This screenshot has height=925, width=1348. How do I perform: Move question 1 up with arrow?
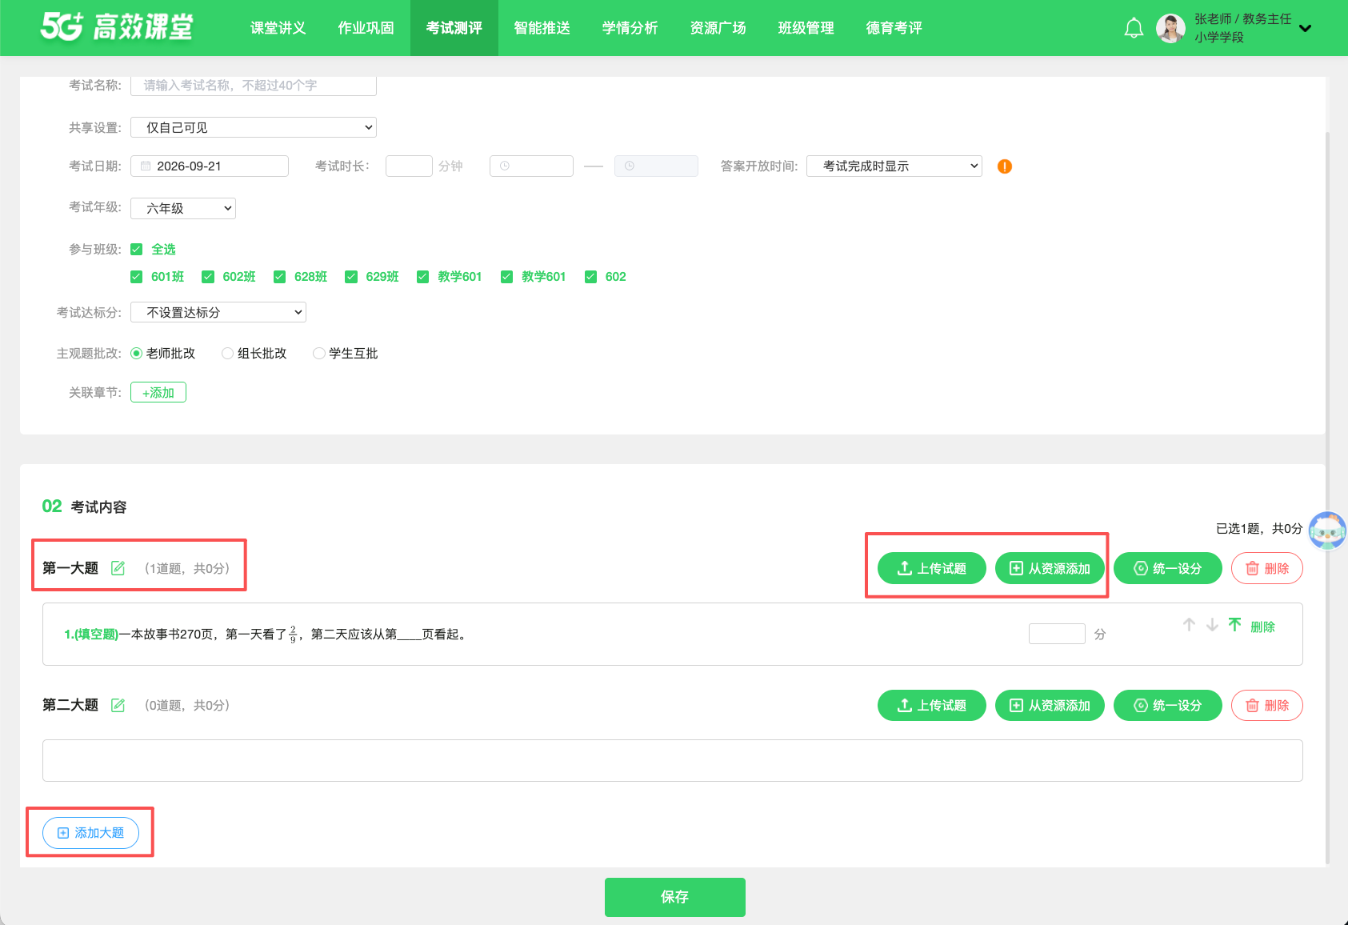[1189, 625]
